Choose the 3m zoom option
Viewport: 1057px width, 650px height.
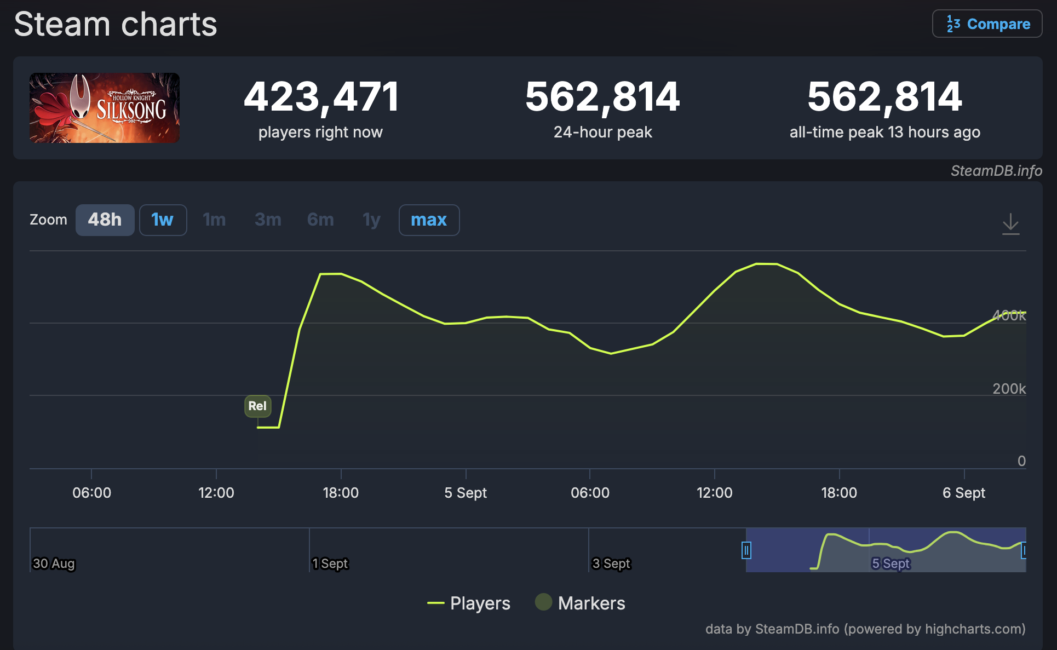[268, 220]
